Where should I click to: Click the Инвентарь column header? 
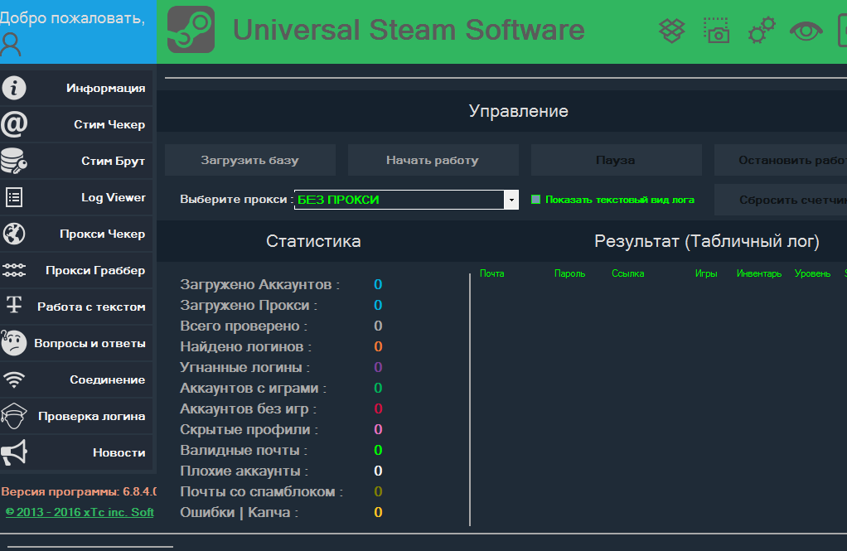(x=759, y=273)
